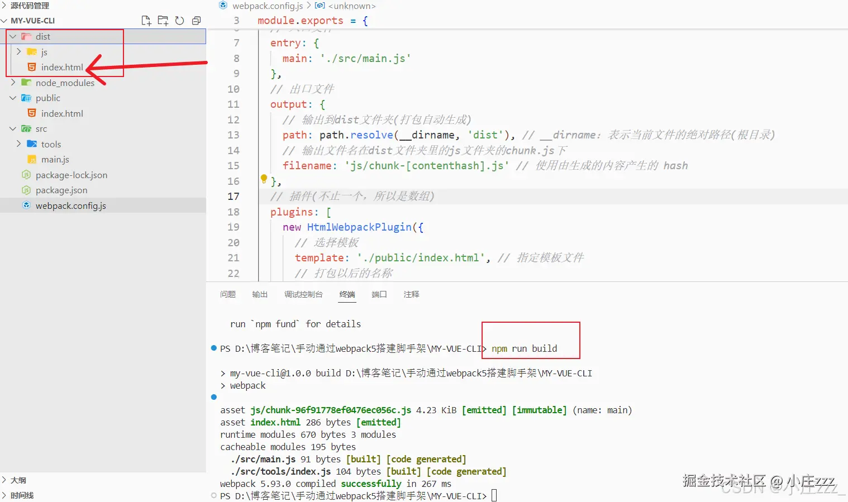Click the tools folder icon
The height and width of the screenshot is (502, 848).
coord(32,144)
